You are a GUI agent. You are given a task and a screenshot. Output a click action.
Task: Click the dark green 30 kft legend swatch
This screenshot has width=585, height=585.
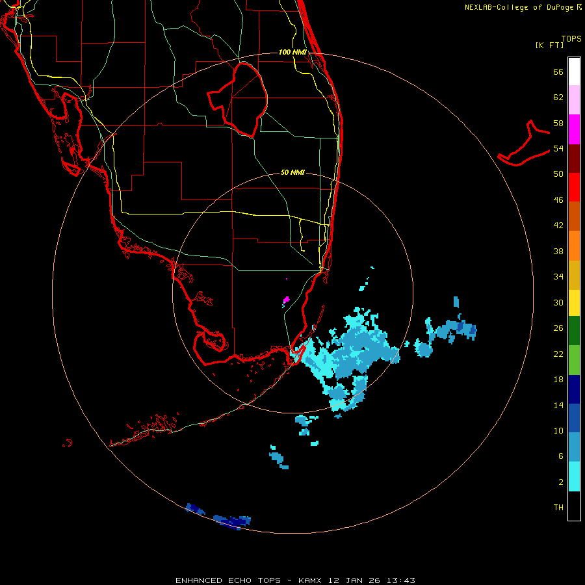point(574,331)
